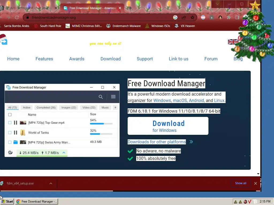Close the downloads bar with X
Image resolution: width=274 pixels, height=205 pixels.
click(256, 183)
